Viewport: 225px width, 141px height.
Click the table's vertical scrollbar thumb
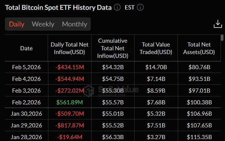click(x=222, y=37)
